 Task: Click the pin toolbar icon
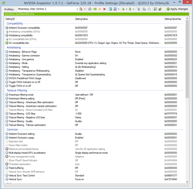coord(160,9)
